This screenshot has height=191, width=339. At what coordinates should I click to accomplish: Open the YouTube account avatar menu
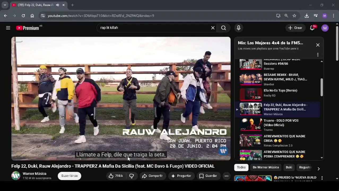[325, 28]
